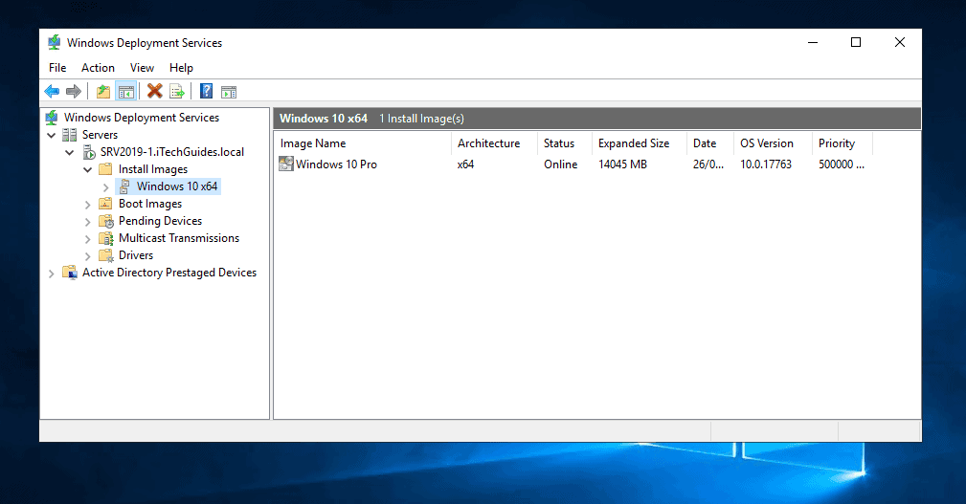Sort by OS Version column header
The image size is (966, 504).
774,143
